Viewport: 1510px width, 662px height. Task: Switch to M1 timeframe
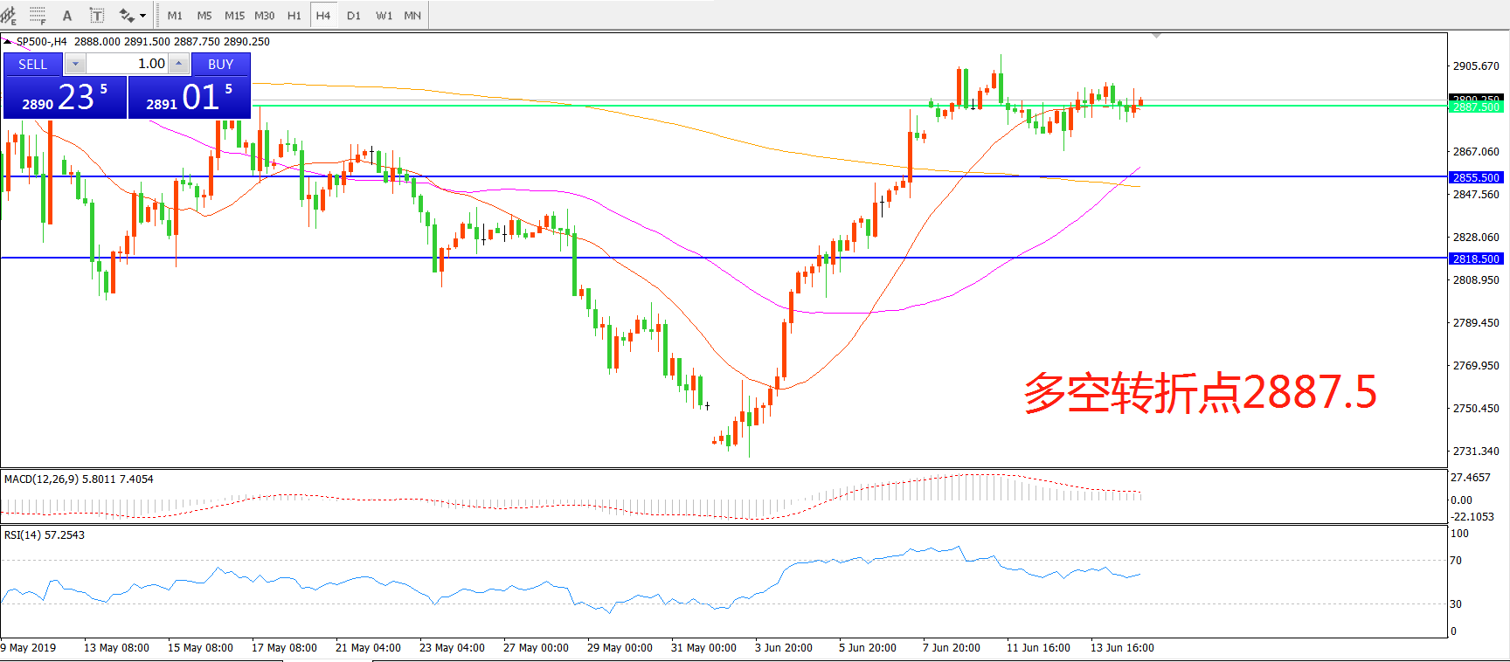tap(175, 15)
